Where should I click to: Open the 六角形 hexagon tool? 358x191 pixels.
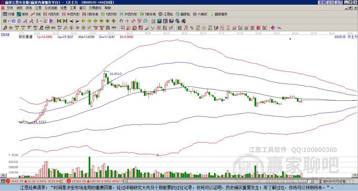pyautogui.click(x=200, y=14)
